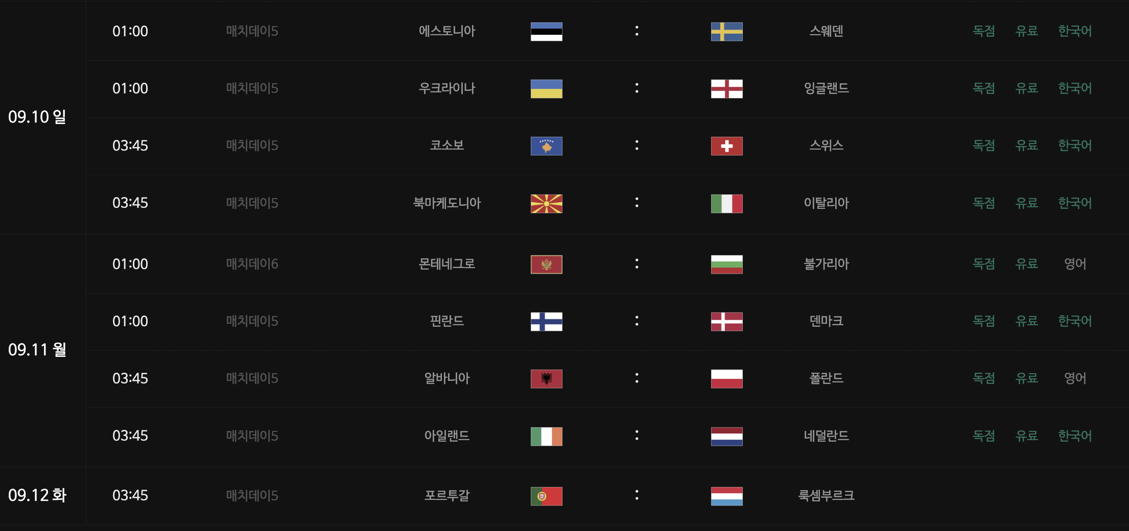
Task: Click 독점 label in 에스토니아 row
Action: pyautogui.click(x=983, y=31)
